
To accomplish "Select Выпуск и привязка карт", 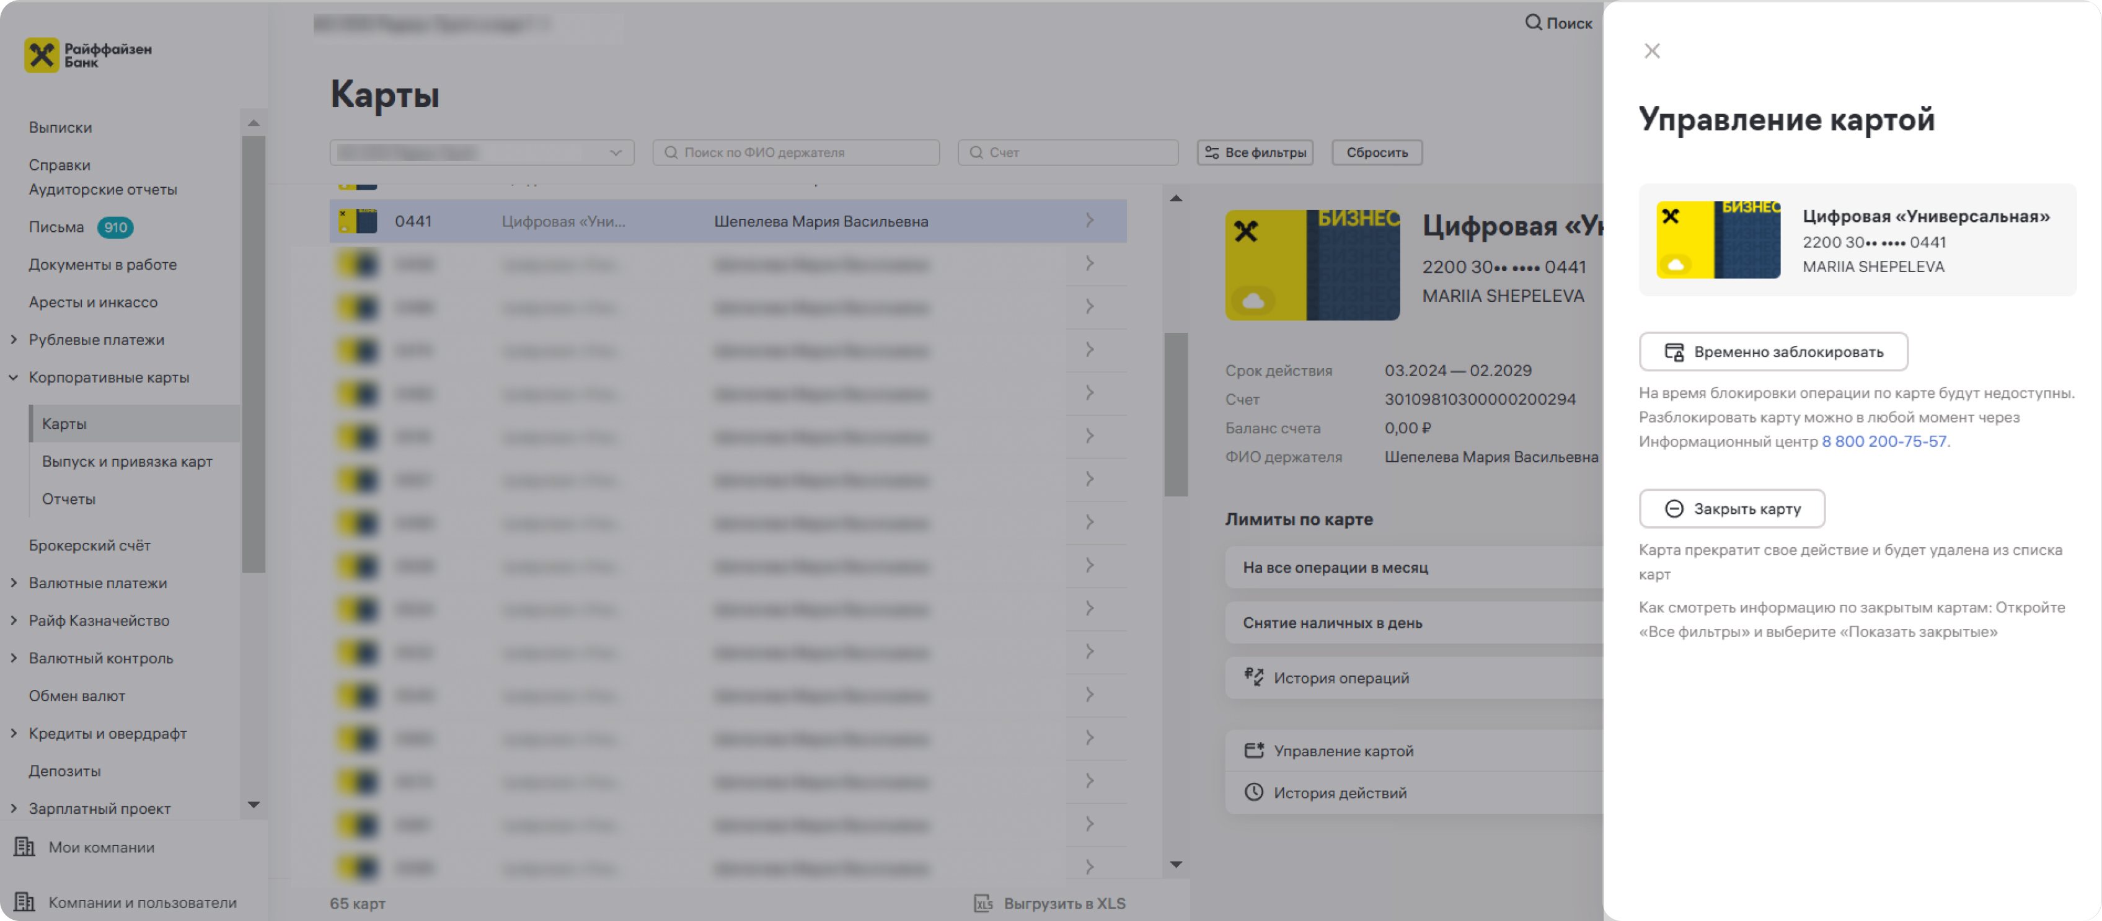I will click(x=127, y=461).
